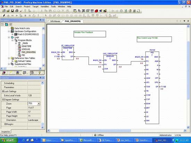This screenshot has width=191, height=143.
Task: Open the File menu
Action: [6, 7]
